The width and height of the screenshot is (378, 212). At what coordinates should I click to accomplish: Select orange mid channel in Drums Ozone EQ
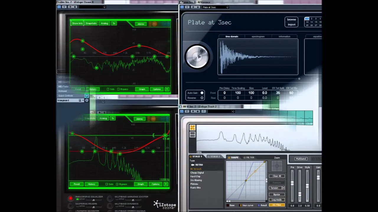[x=154, y=24]
